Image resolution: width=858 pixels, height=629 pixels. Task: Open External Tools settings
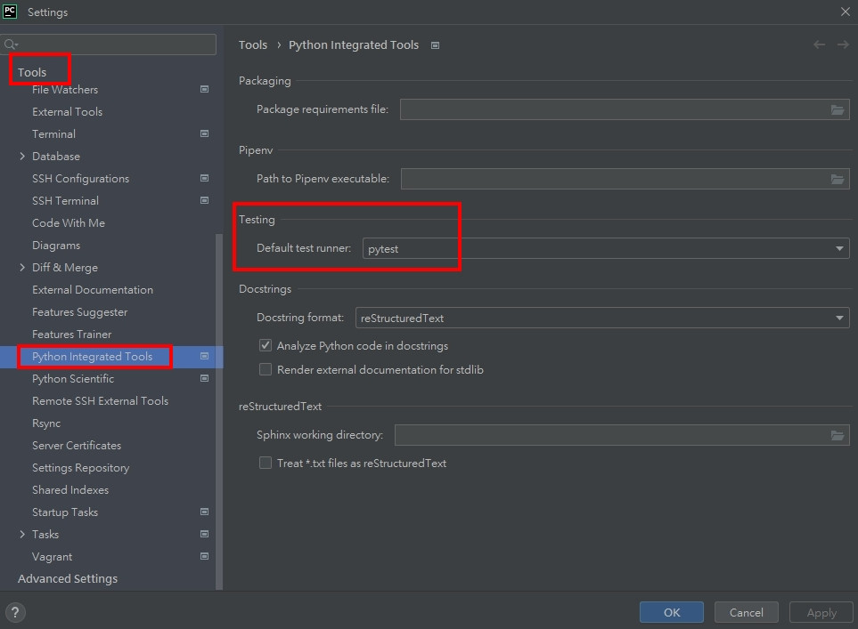pos(68,111)
